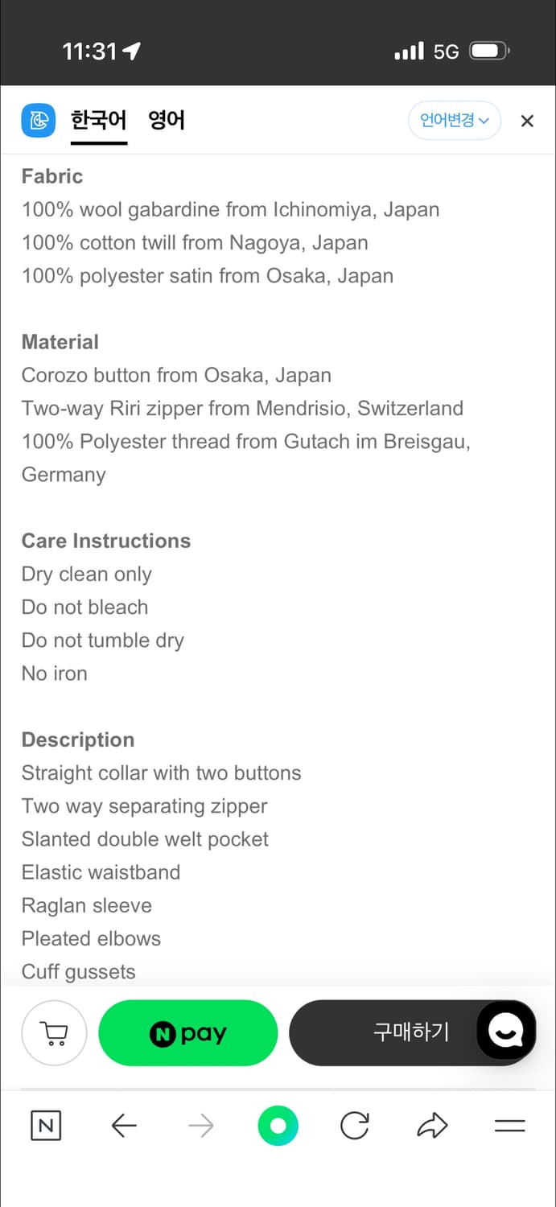
Task: Open the browser hamburger menu
Action: 509,1126
